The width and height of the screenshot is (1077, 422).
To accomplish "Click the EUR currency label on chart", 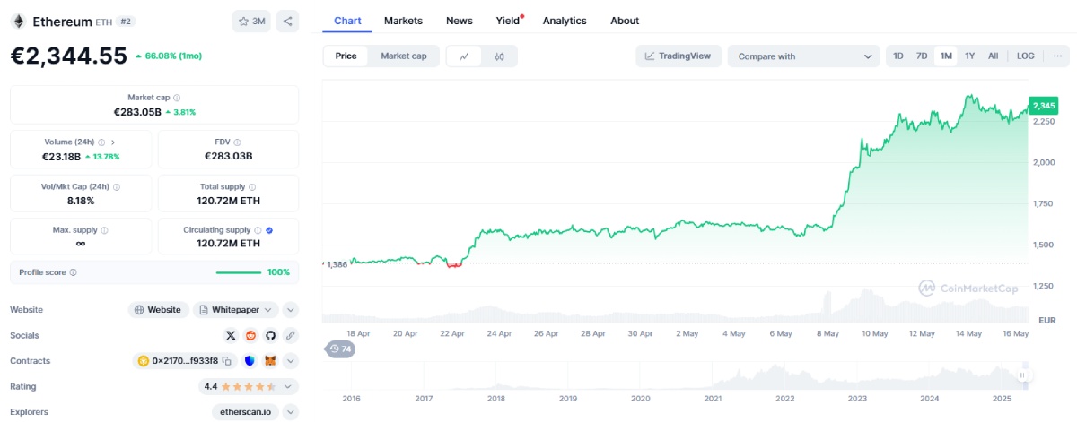I will [x=1046, y=320].
